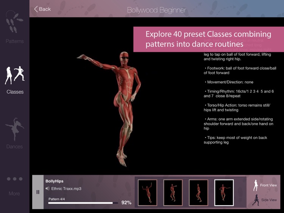The height and width of the screenshot is (213, 284).
Task: Tap the Front View text label
Action: [268, 185]
